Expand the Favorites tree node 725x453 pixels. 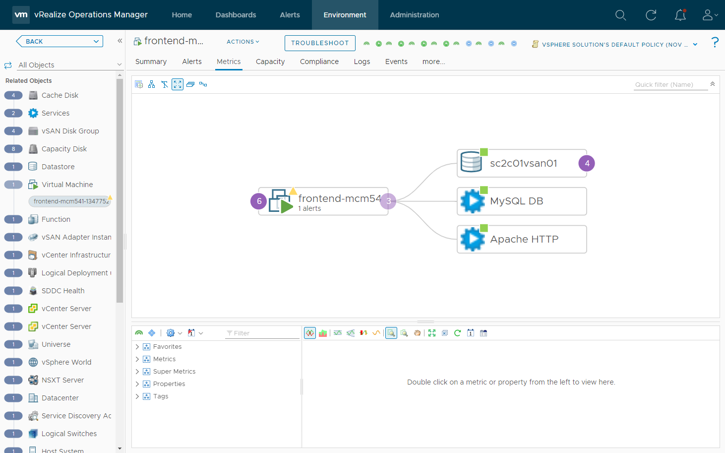click(x=137, y=347)
